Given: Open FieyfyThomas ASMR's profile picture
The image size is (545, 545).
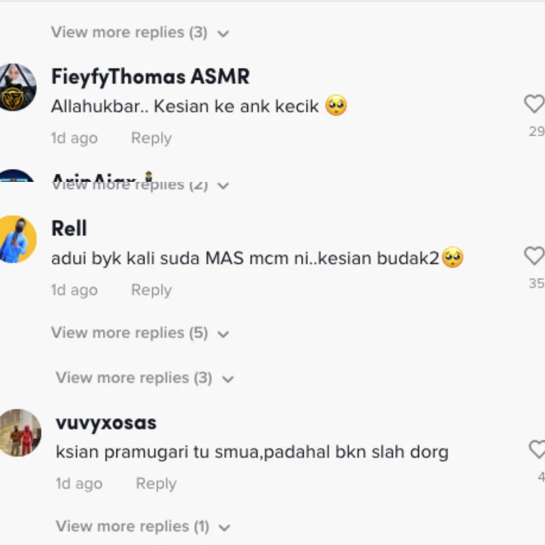Looking at the screenshot, I should tap(16, 87).
